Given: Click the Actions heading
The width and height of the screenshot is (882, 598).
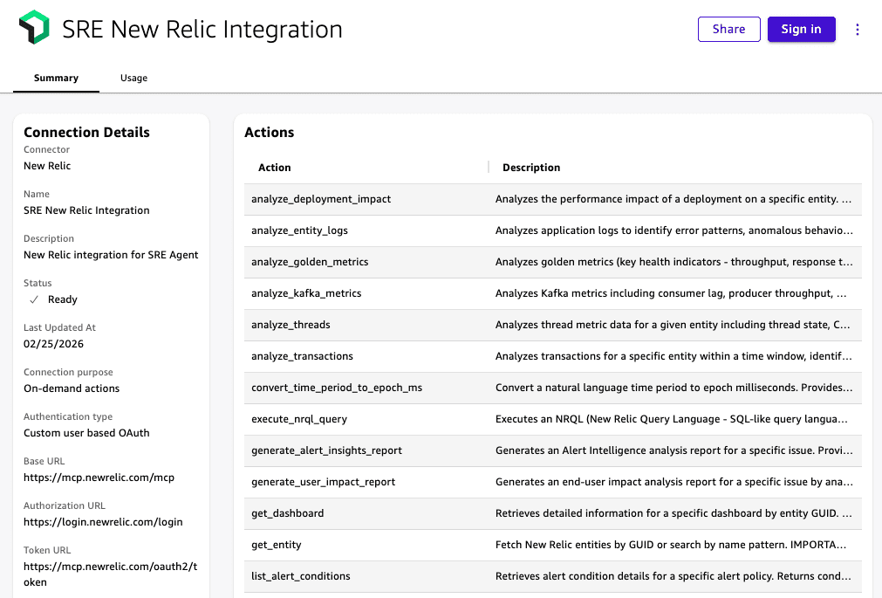Looking at the screenshot, I should [x=269, y=133].
